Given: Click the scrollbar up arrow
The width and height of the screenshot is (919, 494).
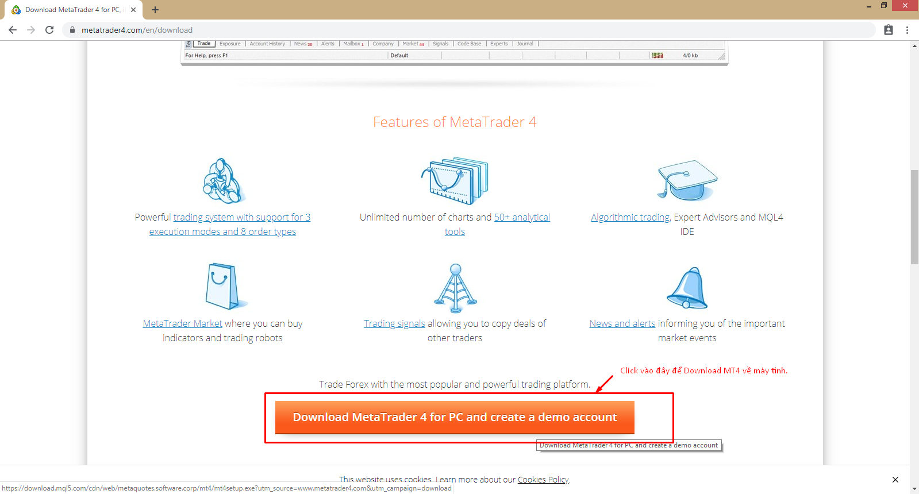Looking at the screenshot, I should [x=914, y=45].
